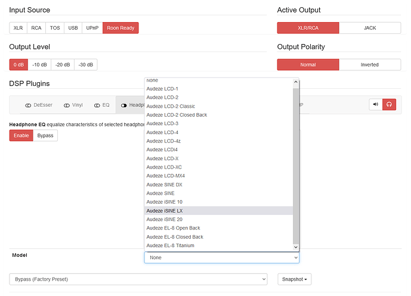Choose Audeze SINE DX option

pos(218,185)
